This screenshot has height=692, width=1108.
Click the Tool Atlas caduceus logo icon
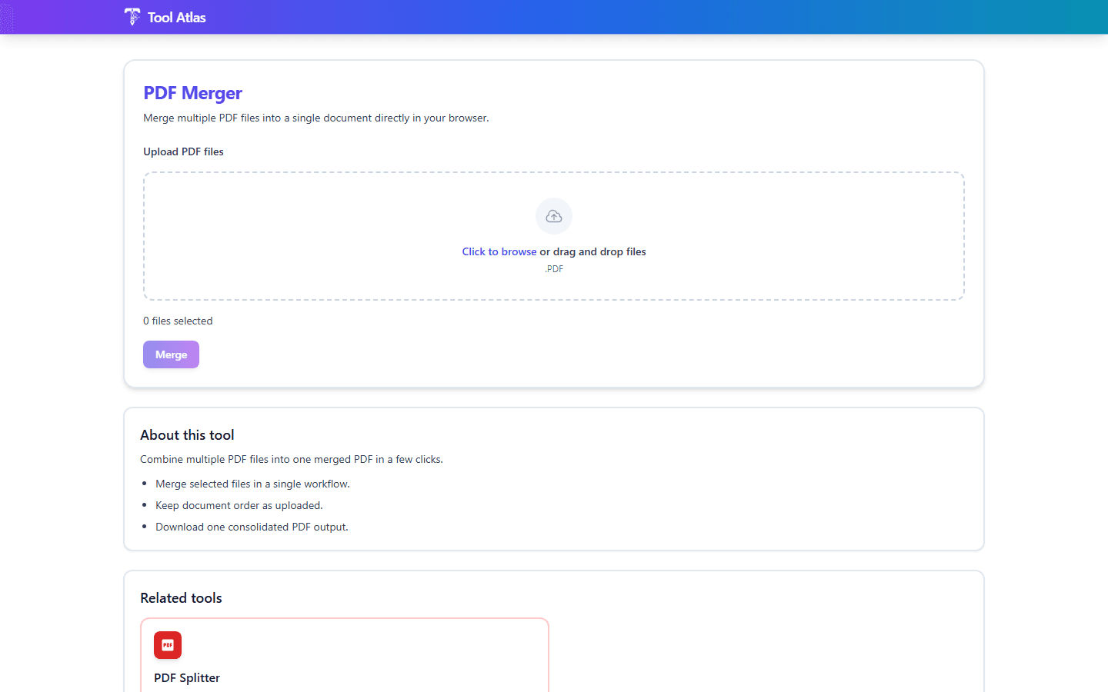pos(132,17)
